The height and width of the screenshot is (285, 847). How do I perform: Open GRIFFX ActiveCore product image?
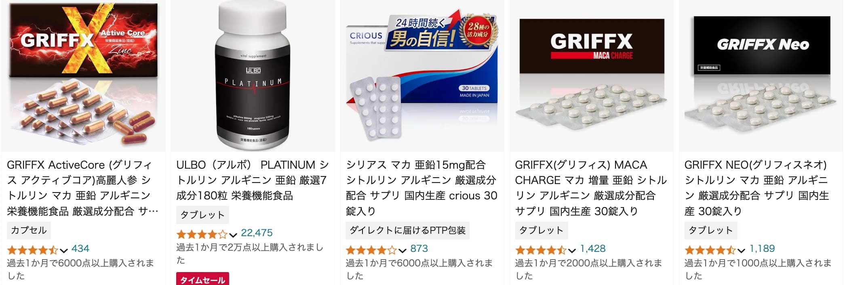pos(84,75)
